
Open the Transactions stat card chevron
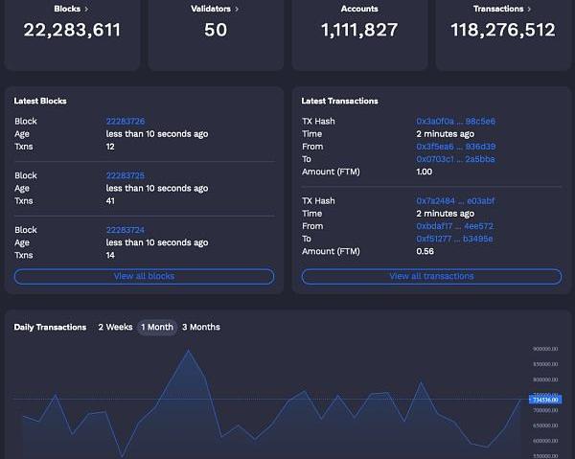(x=529, y=9)
